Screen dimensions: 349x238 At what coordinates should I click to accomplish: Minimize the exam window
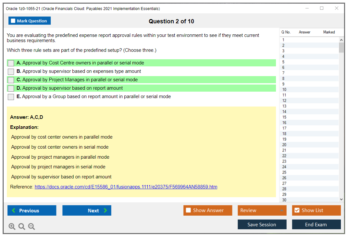pyautogui.click(x=307, y=8)
